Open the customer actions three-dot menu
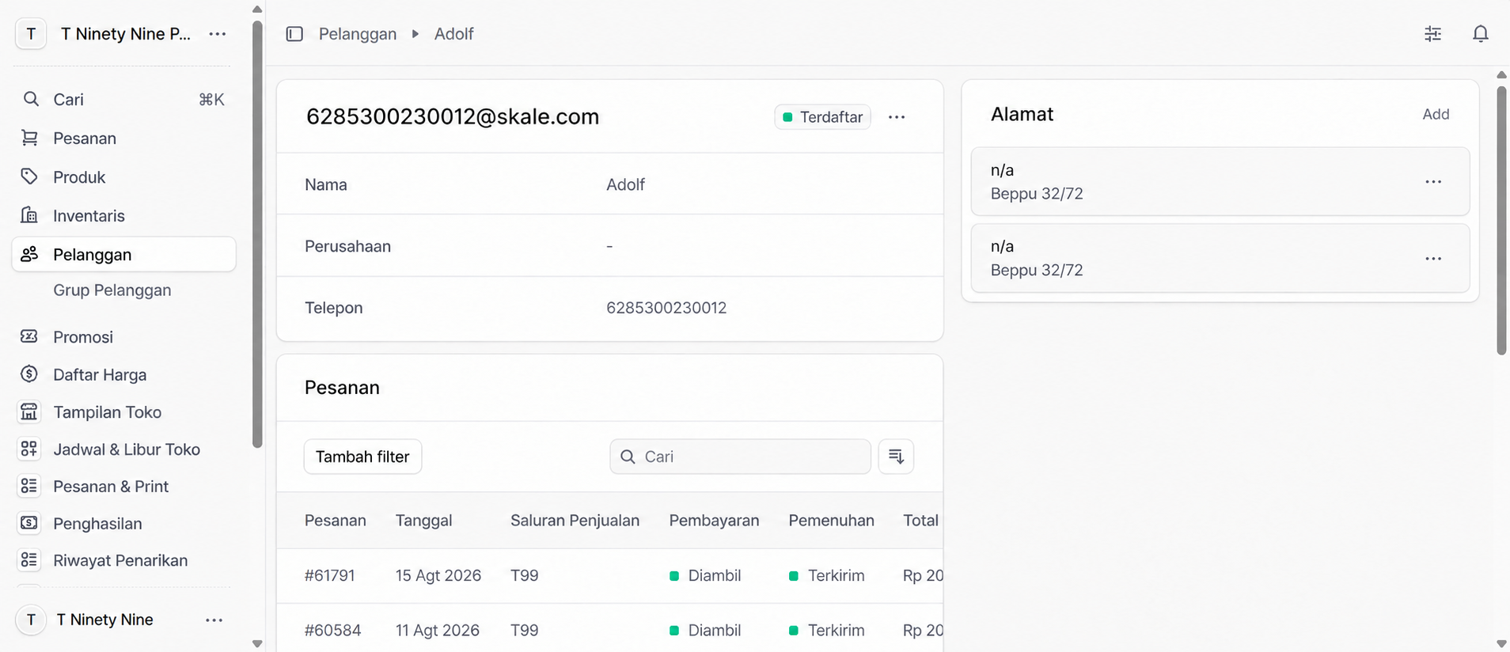 coord(897,117)
